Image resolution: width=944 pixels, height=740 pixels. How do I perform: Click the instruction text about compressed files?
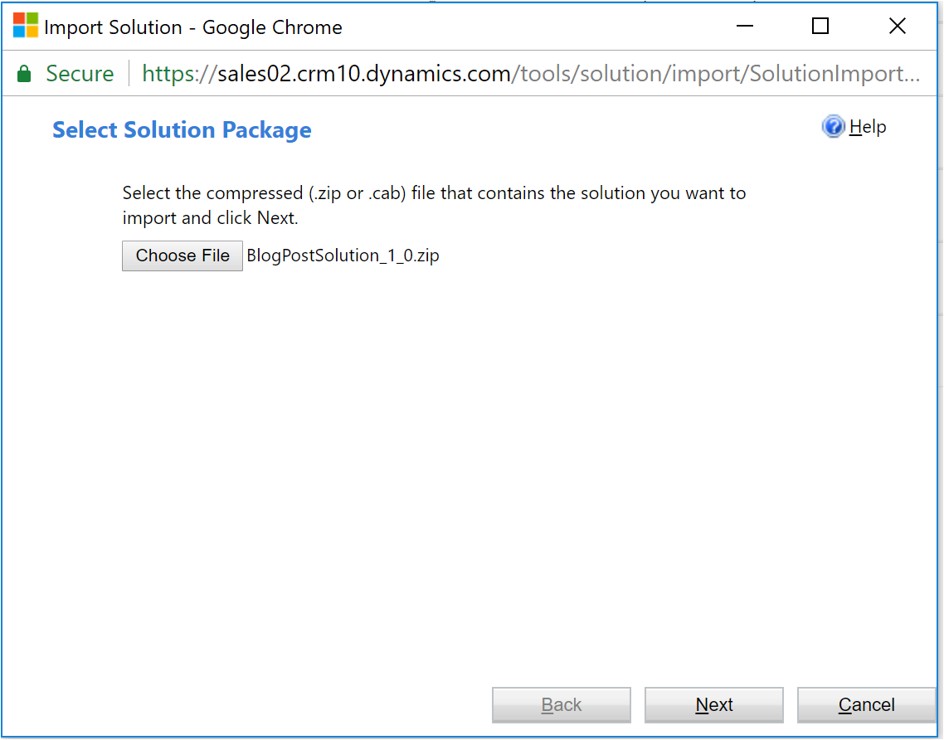[x=434, y=193]
